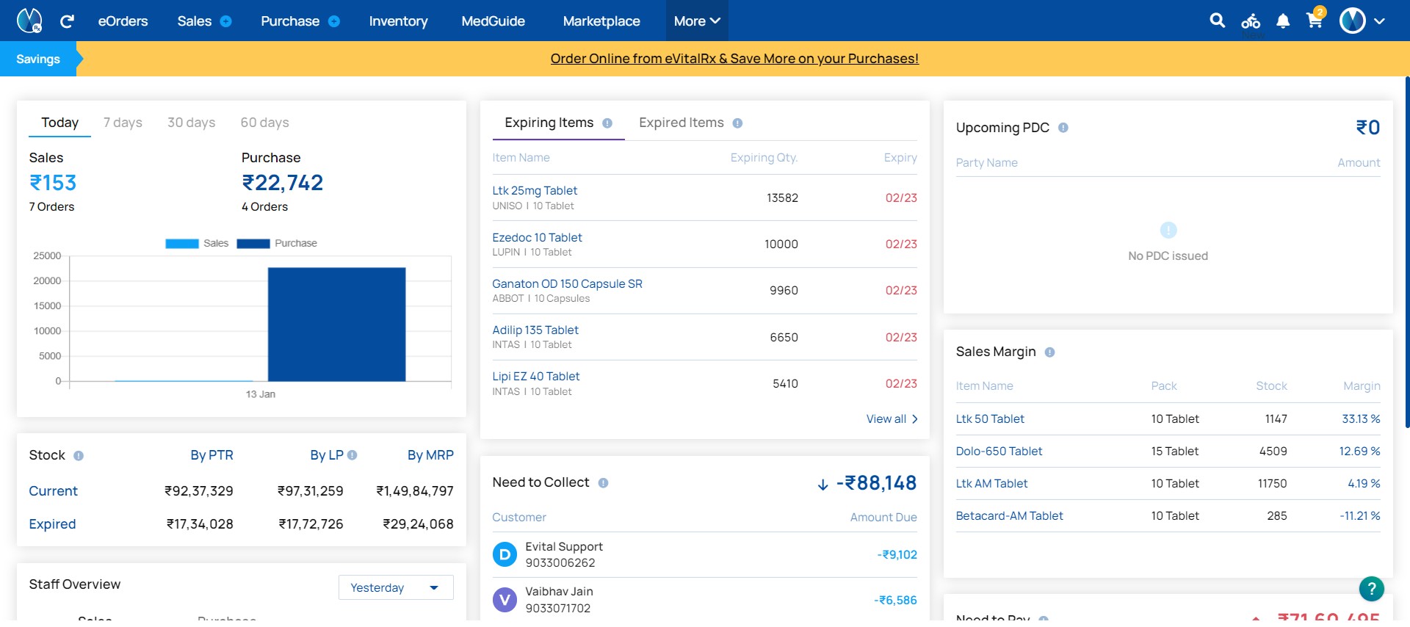
Task: Open the Yesterday dropdown in Staff Overview
Action: (x=396, y=587)
